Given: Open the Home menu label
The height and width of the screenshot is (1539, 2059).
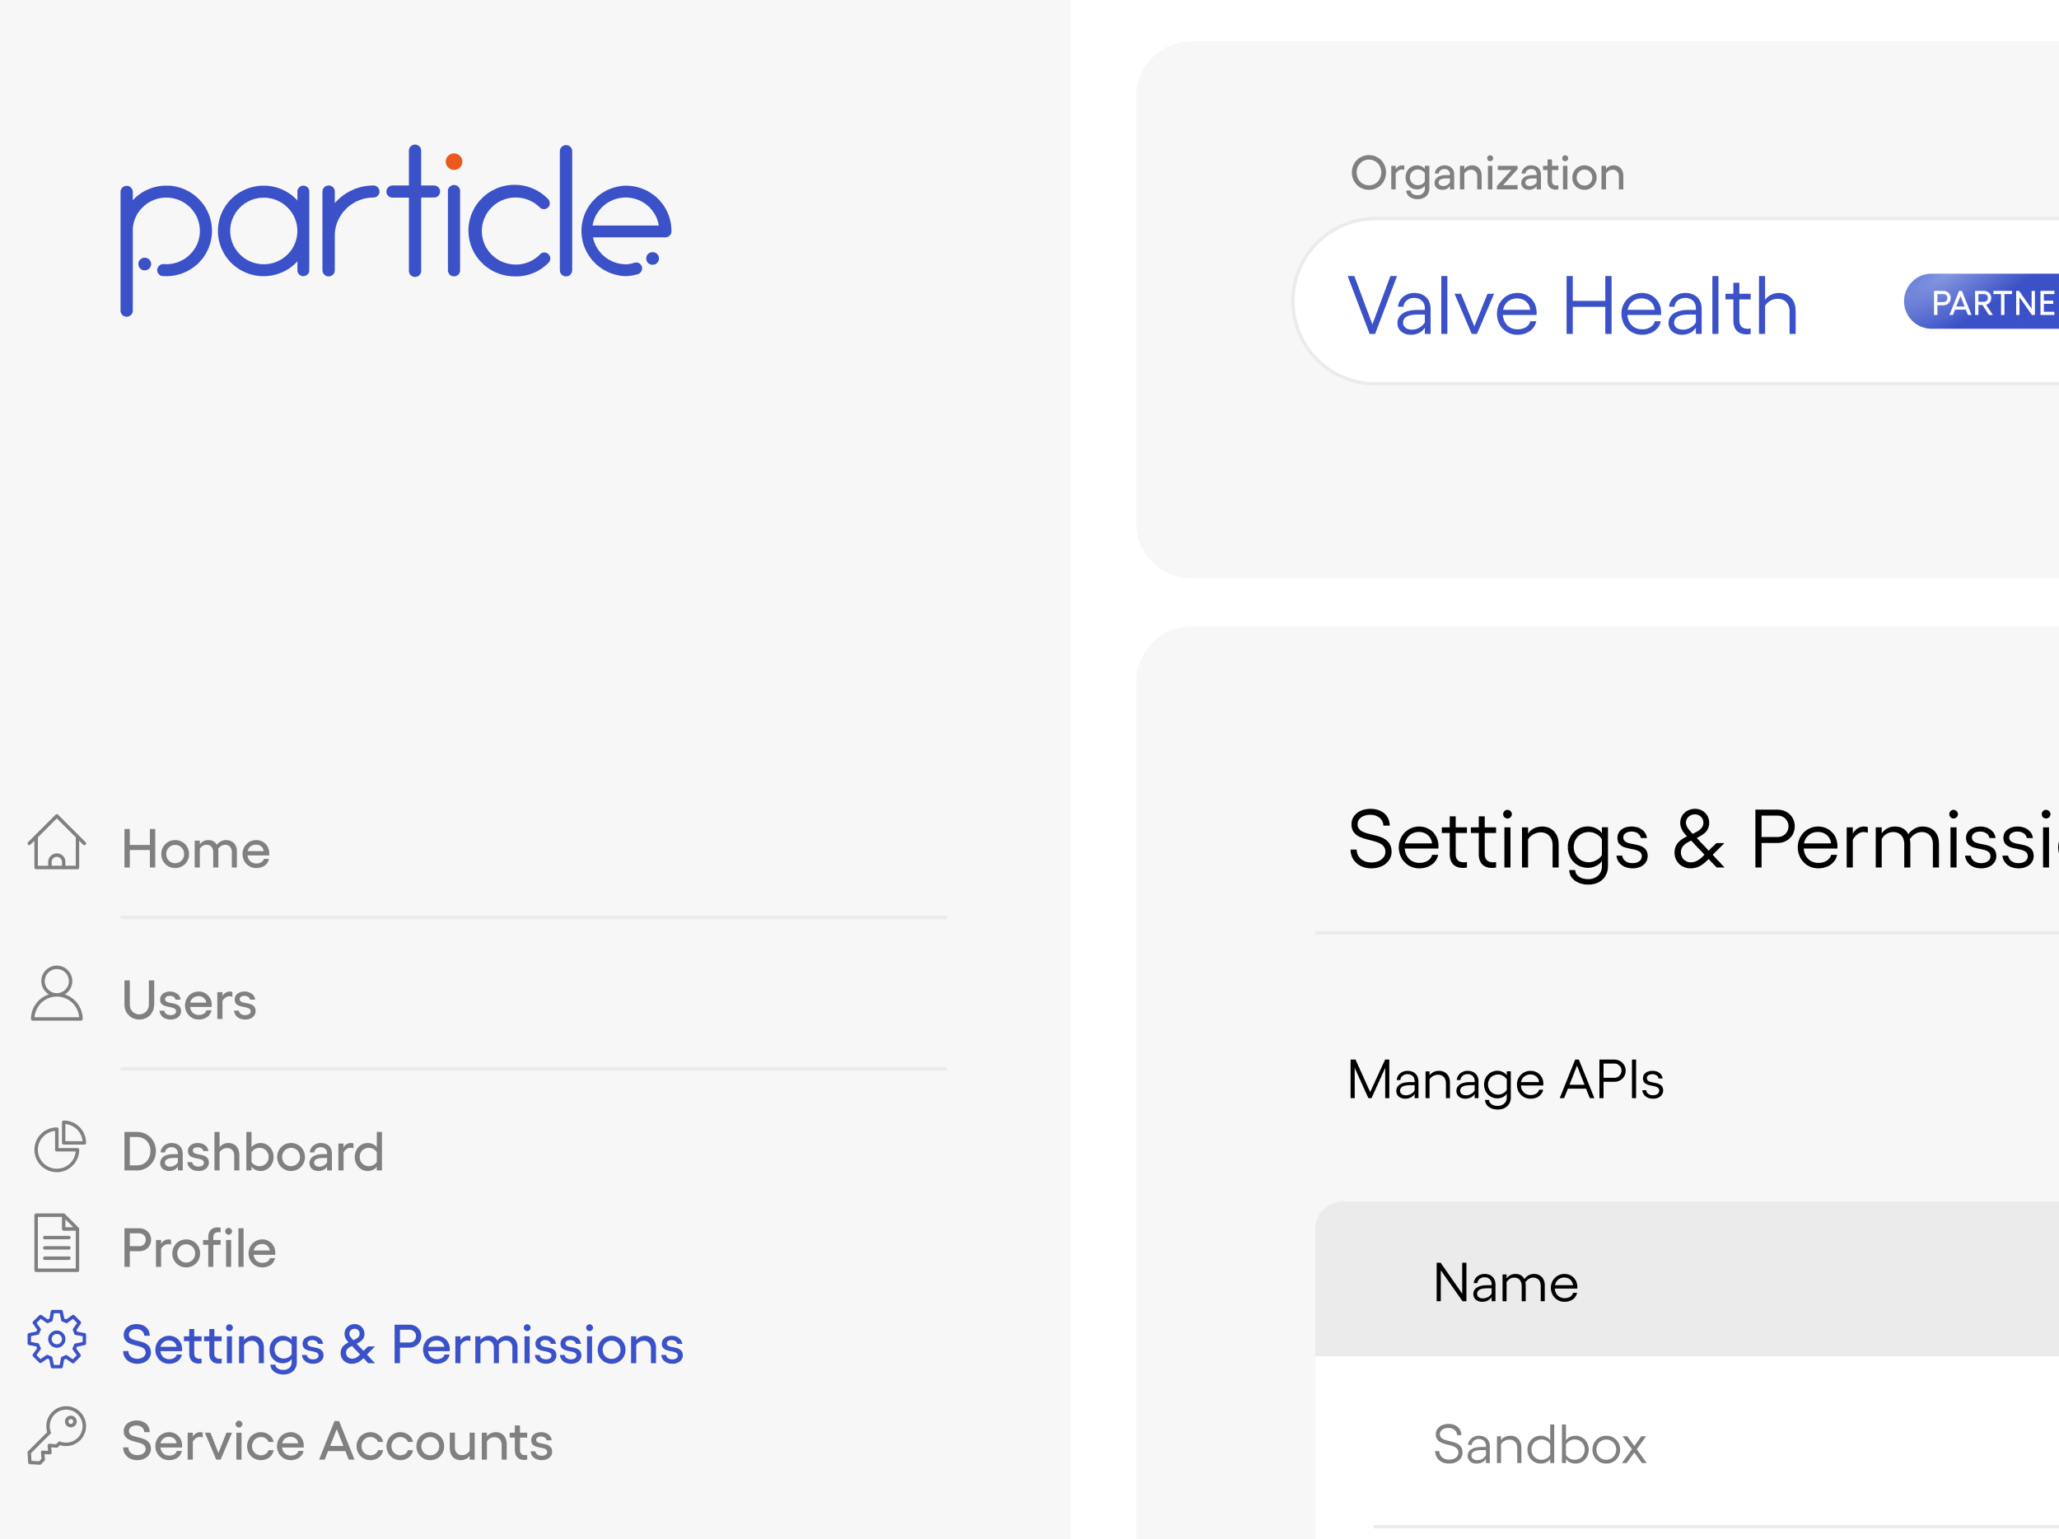Looking at the screenshot, I should tap(195, 850).
